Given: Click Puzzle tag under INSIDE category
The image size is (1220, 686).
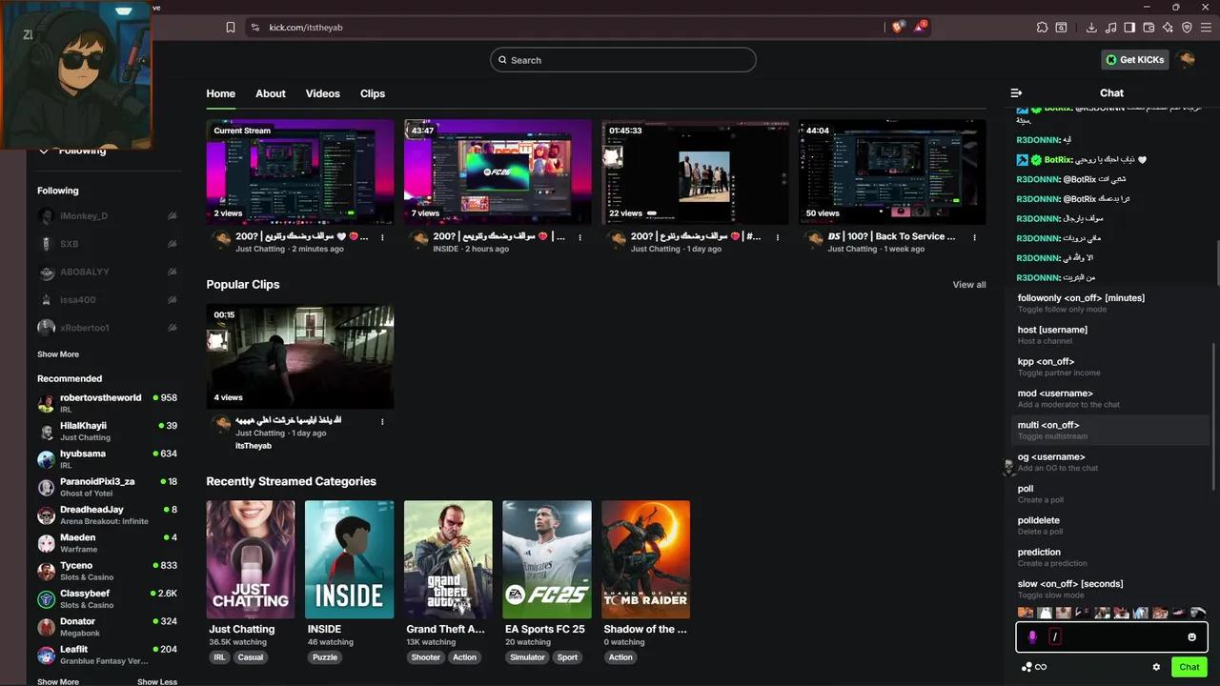Looking at the screenshot, I should (x=325, y=657).
